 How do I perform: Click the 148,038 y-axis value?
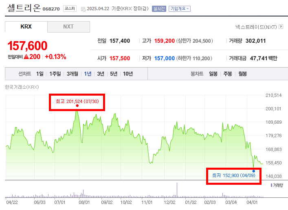273,176
